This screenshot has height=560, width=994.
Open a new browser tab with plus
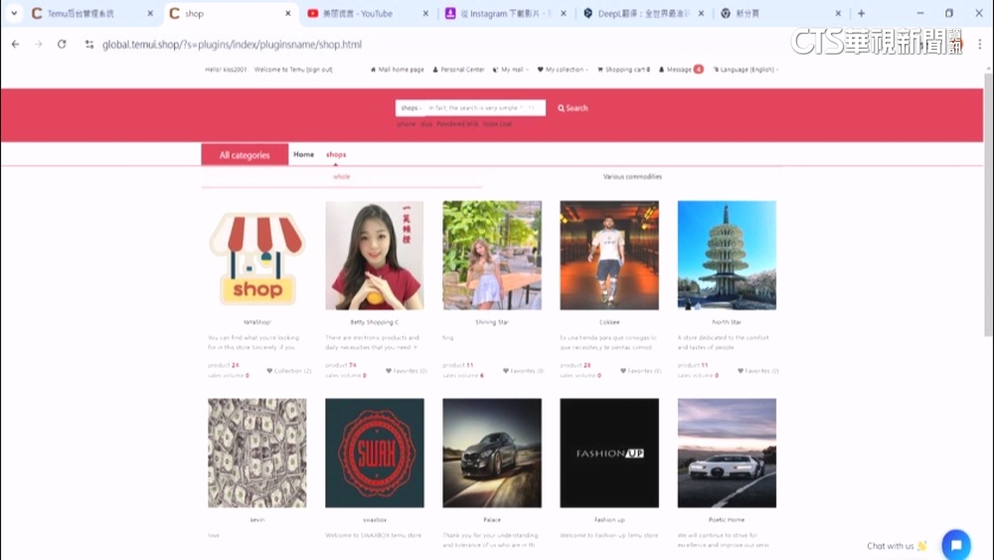(861, 14)
